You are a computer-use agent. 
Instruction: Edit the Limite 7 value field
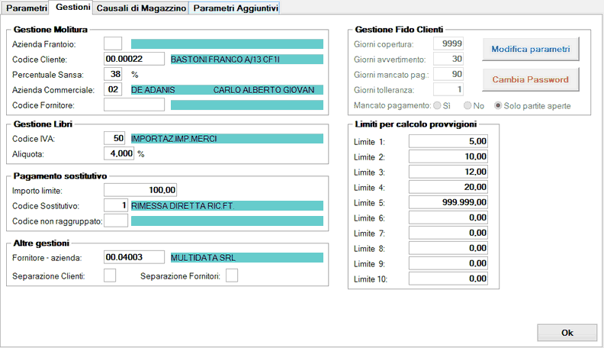click(x=448, y=233)
